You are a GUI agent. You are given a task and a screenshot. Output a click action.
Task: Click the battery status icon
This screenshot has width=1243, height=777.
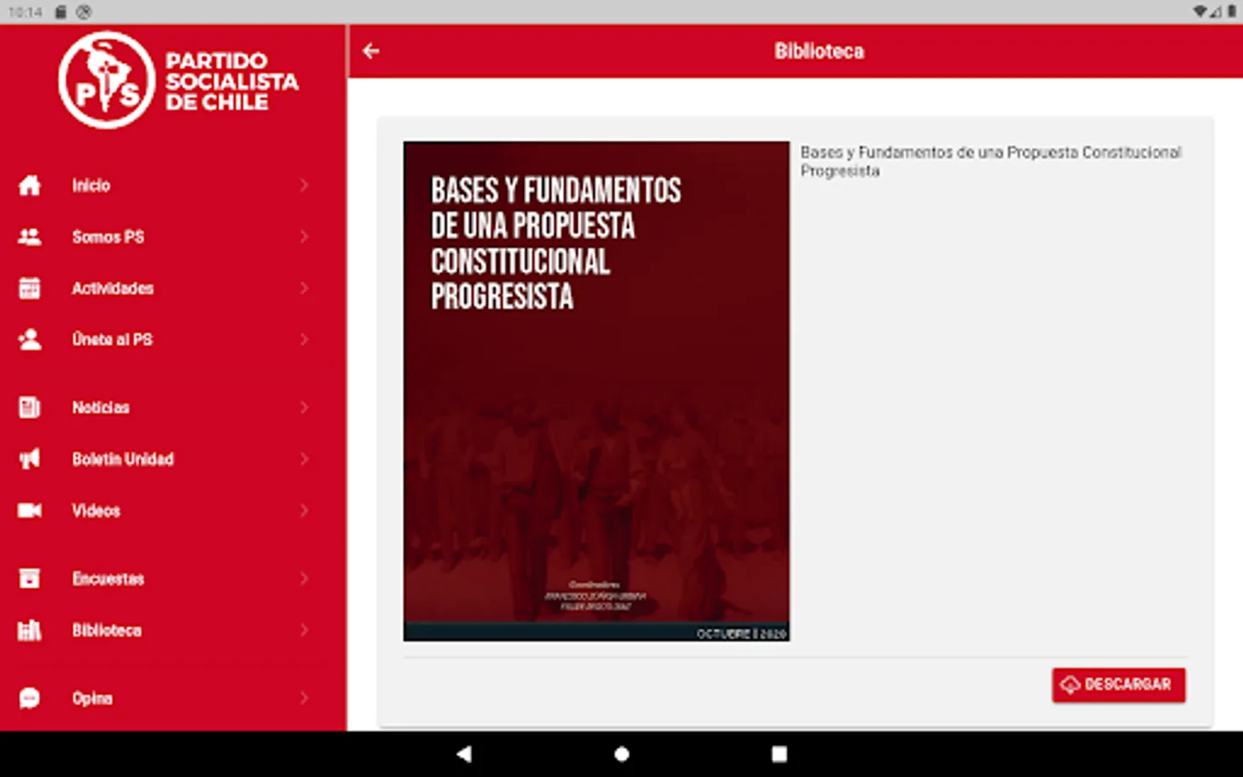[x=1231, y=12]
